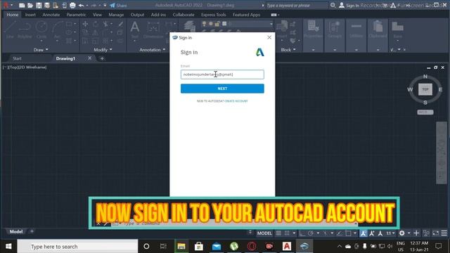Expand the Arc tool options arrow
This screenshot has height=253, width=450.
(57, 41)
